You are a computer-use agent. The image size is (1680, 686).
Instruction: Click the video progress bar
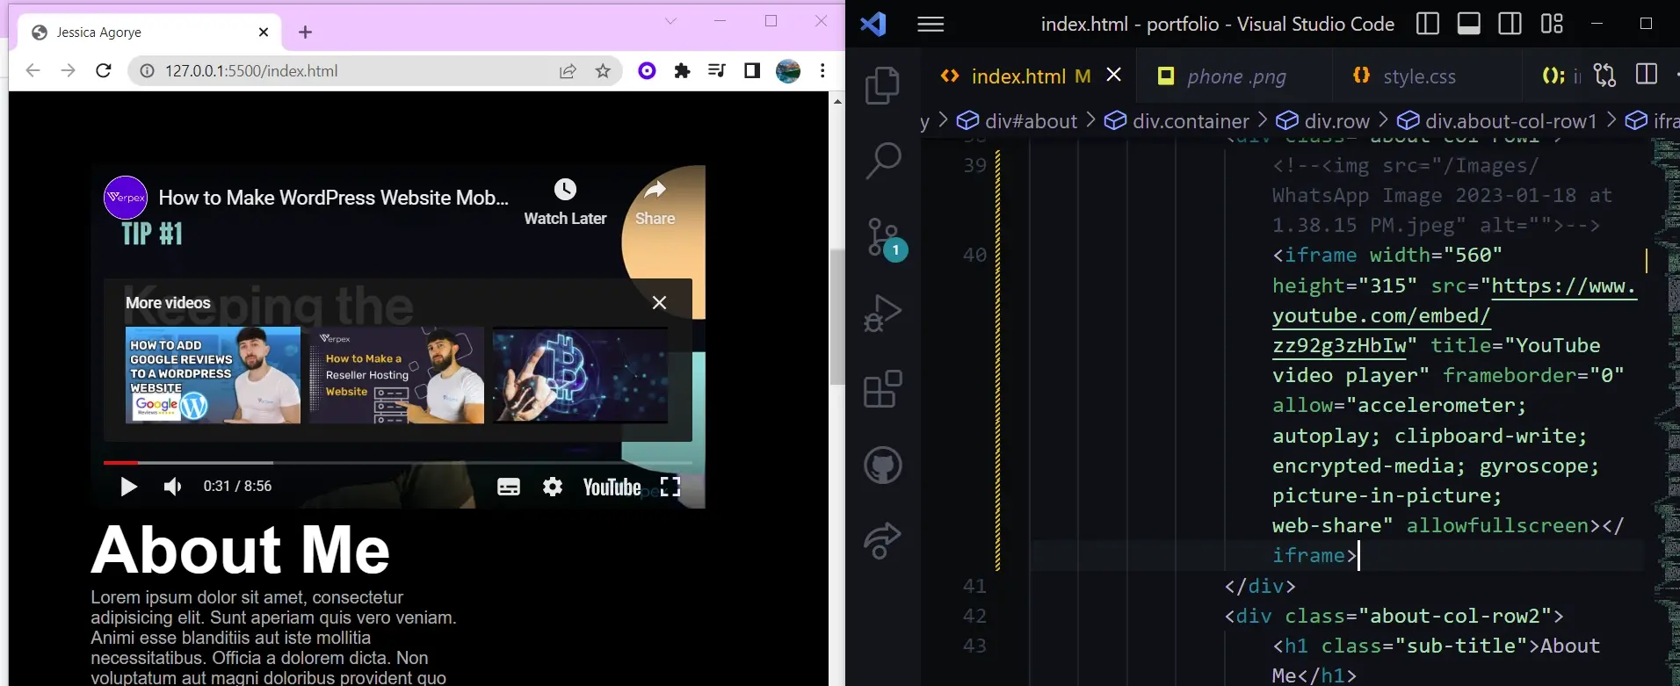(x=397, y=462)
